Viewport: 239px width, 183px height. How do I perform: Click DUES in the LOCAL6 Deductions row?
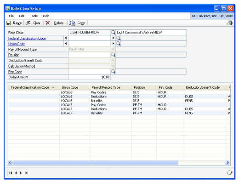tap(189, 97)
